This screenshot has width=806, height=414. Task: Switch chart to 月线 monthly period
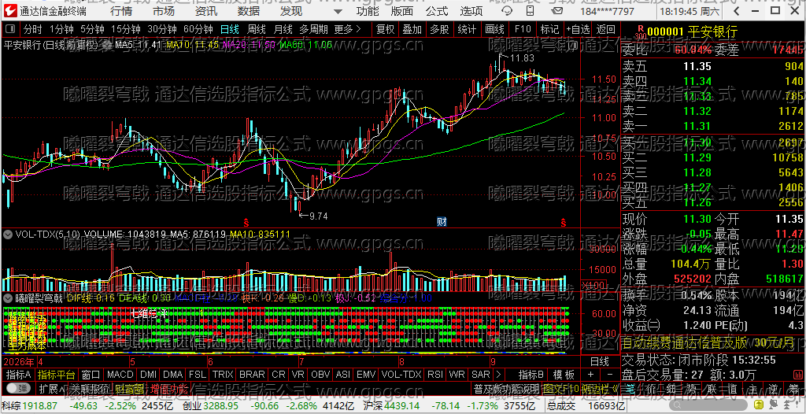point(283,29)
